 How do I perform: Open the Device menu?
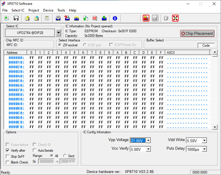[x=48, y=10]
